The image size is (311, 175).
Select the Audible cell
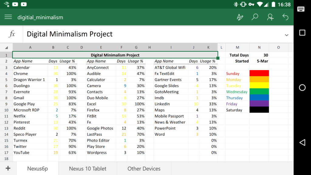click(x=101, y=74)
